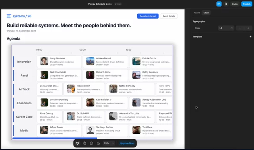Click the 10:00 timeline marker
This screenshot has width=254, height=150.
coord(129,50)
